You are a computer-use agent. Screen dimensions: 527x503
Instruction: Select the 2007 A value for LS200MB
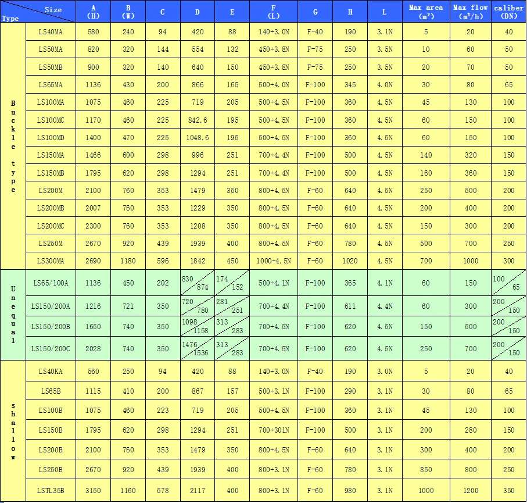(94, 208)
